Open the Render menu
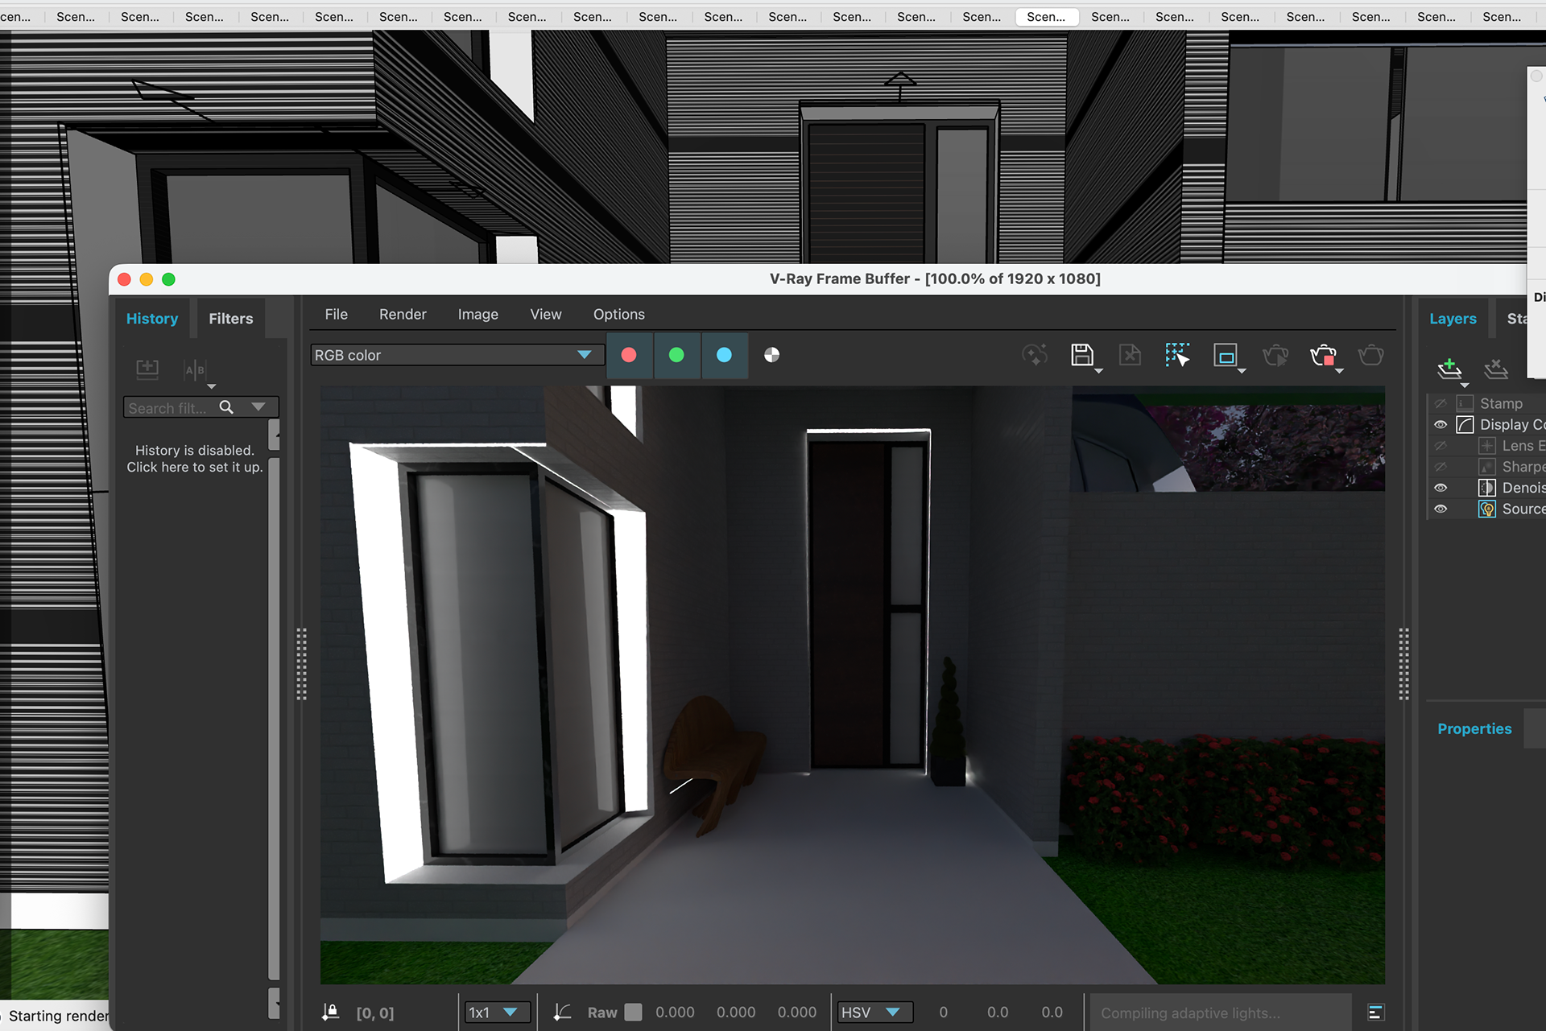This screenshot has width=1546, height=1031. tap(403, 315)
